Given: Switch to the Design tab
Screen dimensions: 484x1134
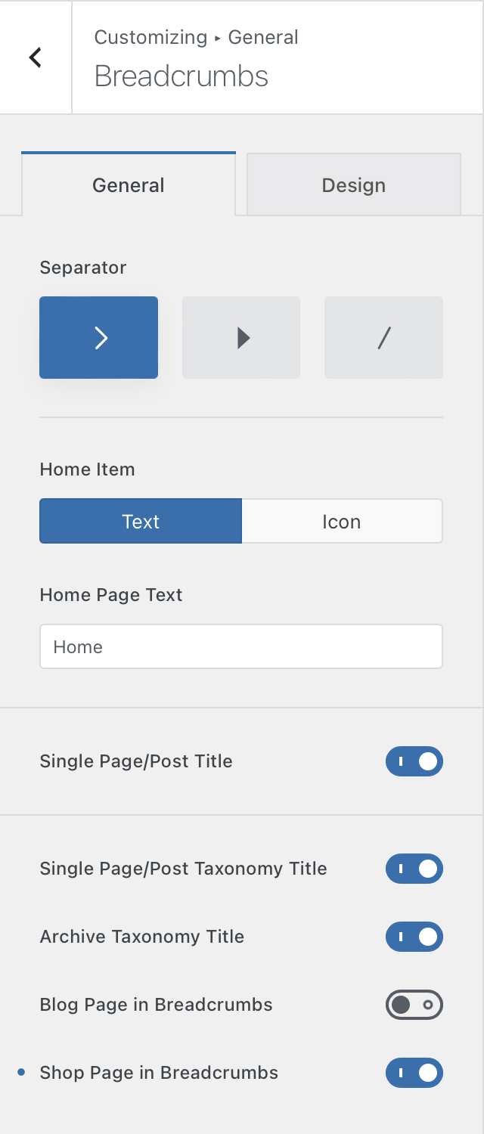Looking at the screenshot, I should click(x=353, y=185).
